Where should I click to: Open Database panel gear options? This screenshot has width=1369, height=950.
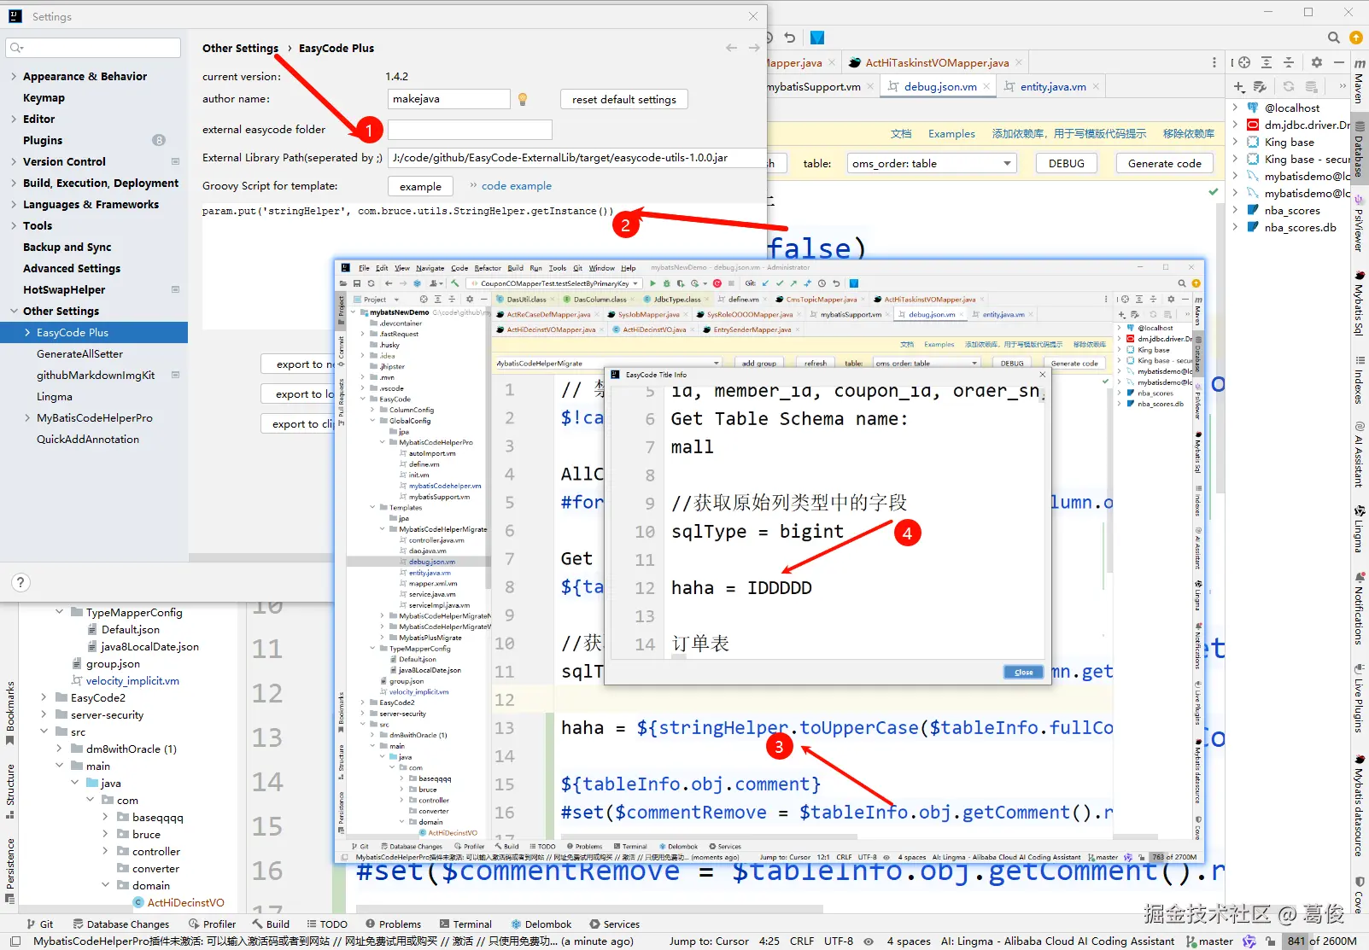pos(1316,62)
